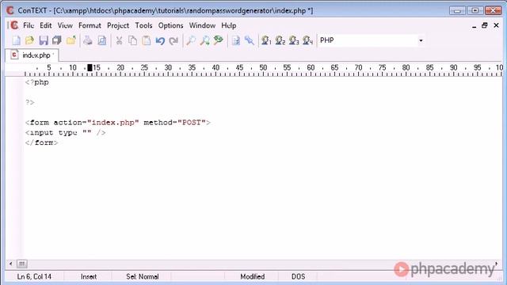Minimize the inner document window
The image size is (507, 285).
click(x=474, y=26)
